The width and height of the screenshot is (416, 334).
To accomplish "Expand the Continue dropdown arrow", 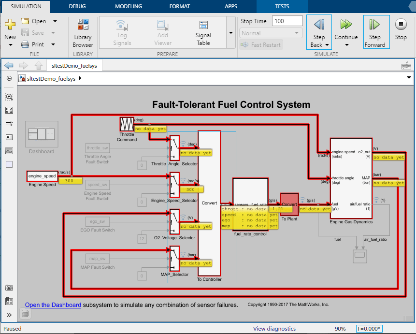I will click(x=346, y=45).
